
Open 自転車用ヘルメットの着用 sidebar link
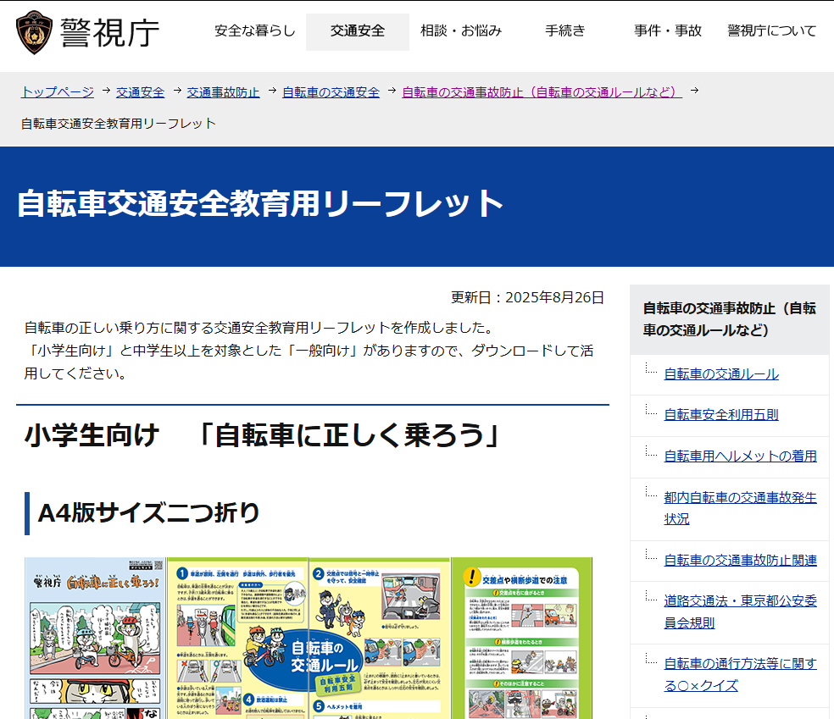tap(740, 456)
